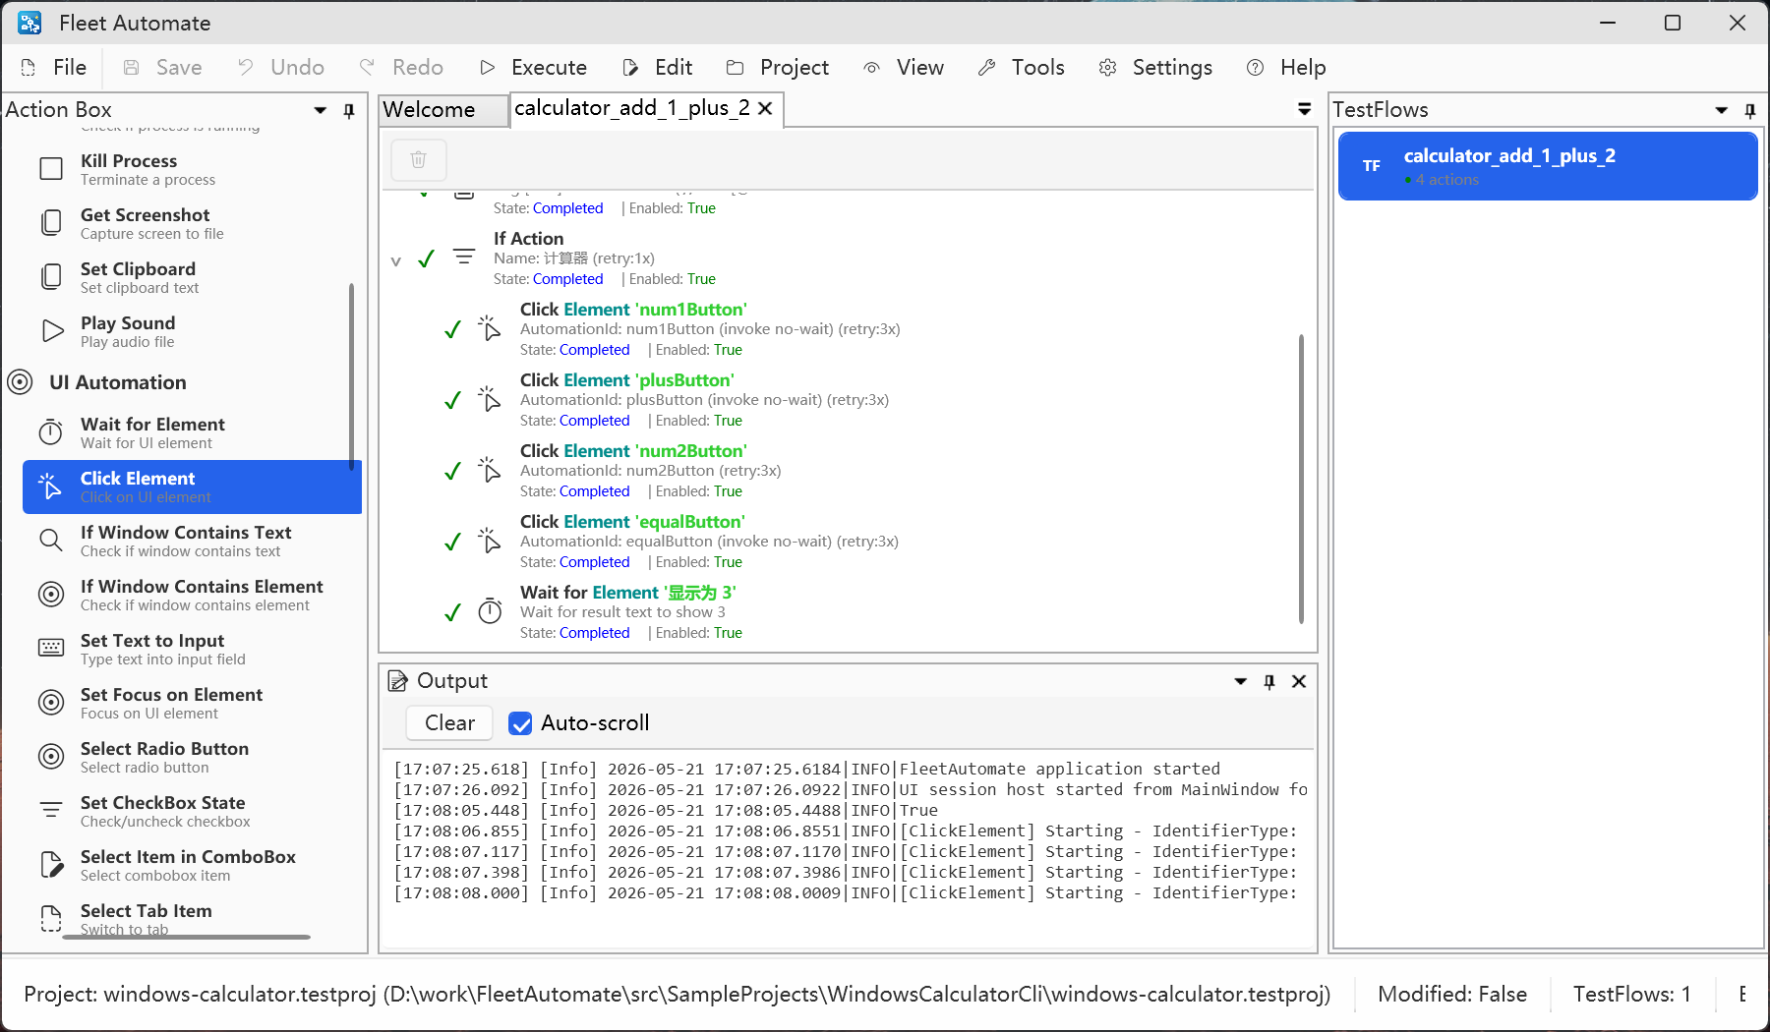This screenshot has height=1032, width=1770.
Task: Click the Save toolbar button
Action: 162,67
